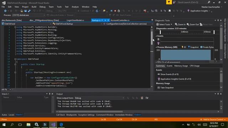228x128 pixels.
Task: Switch to the Memory Usage tab
Action: (181, 66)
